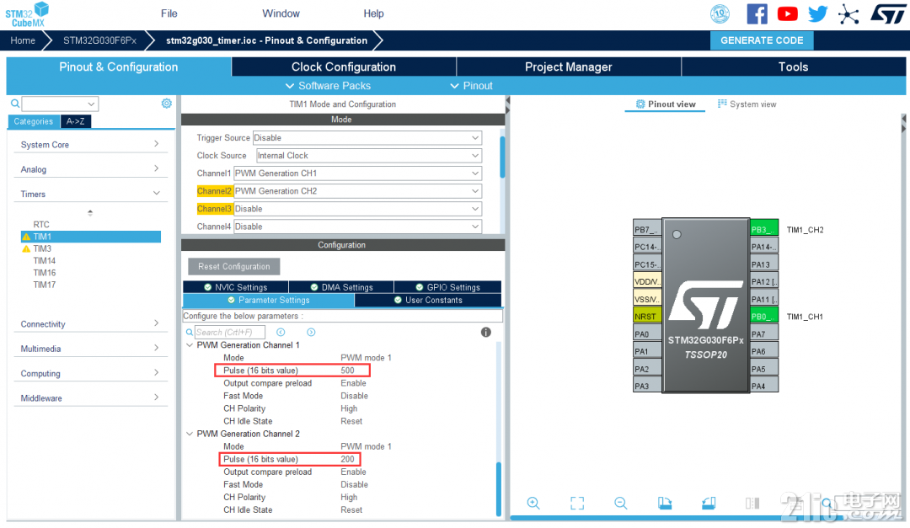
Task: Rotate the chip clockwise
Action: 665,503
